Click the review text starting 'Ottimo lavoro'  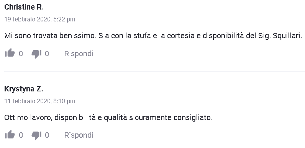click(x=108, y=118)
